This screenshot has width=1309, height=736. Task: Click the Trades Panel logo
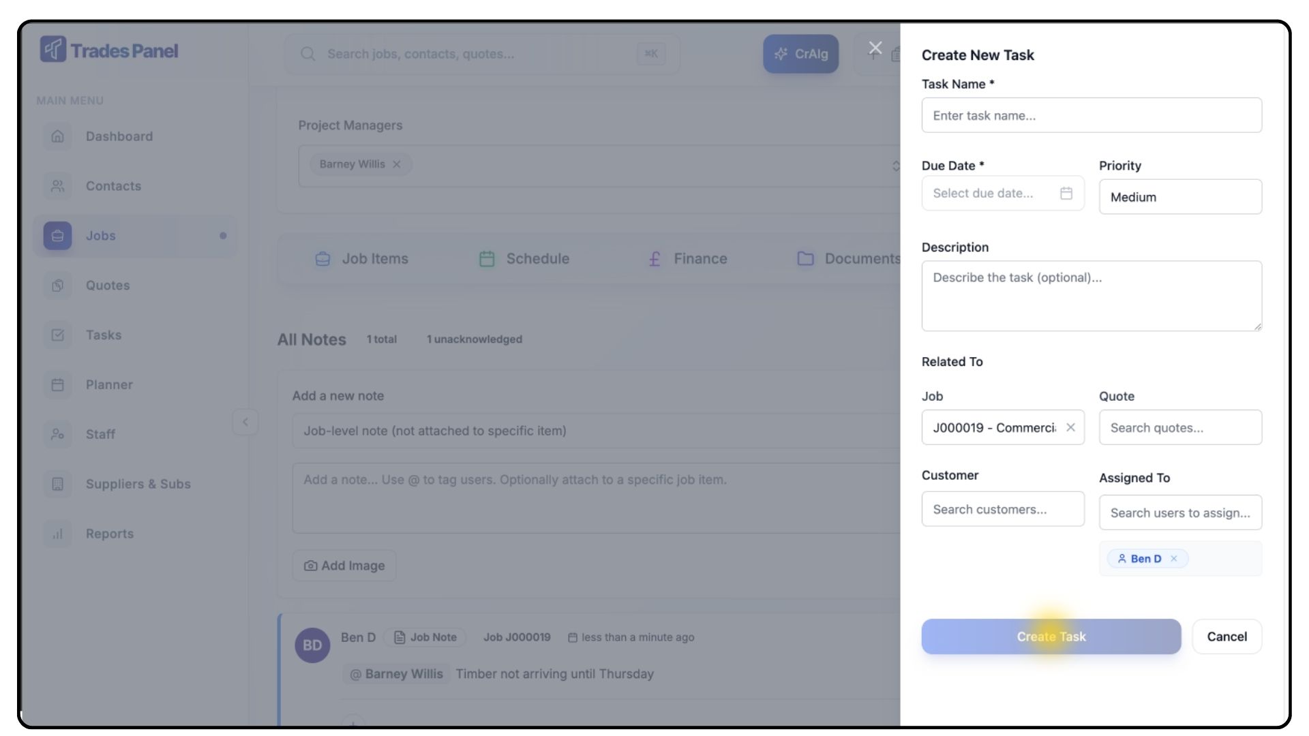109,50
